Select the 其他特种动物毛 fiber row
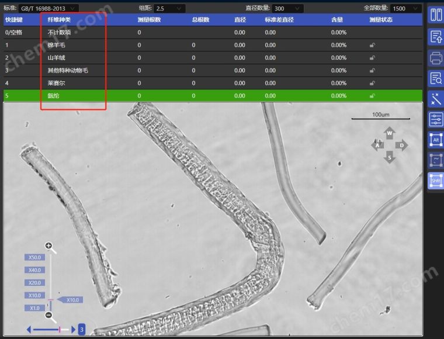 tap(68, 70)
